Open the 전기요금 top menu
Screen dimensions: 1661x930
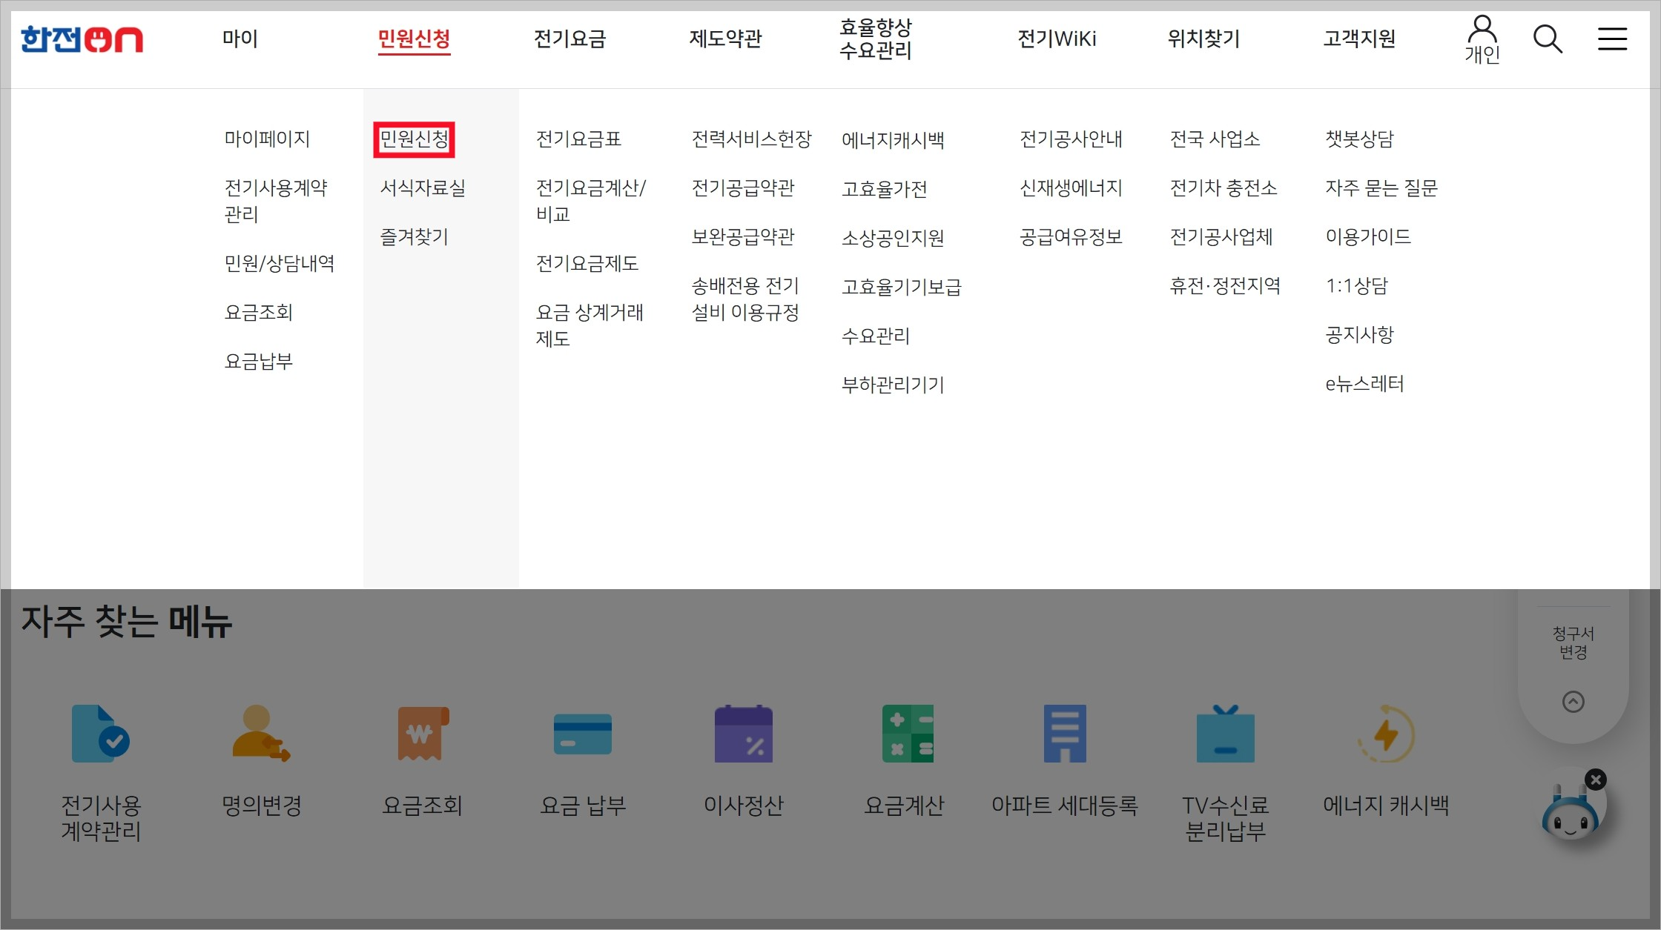[569, 39]
